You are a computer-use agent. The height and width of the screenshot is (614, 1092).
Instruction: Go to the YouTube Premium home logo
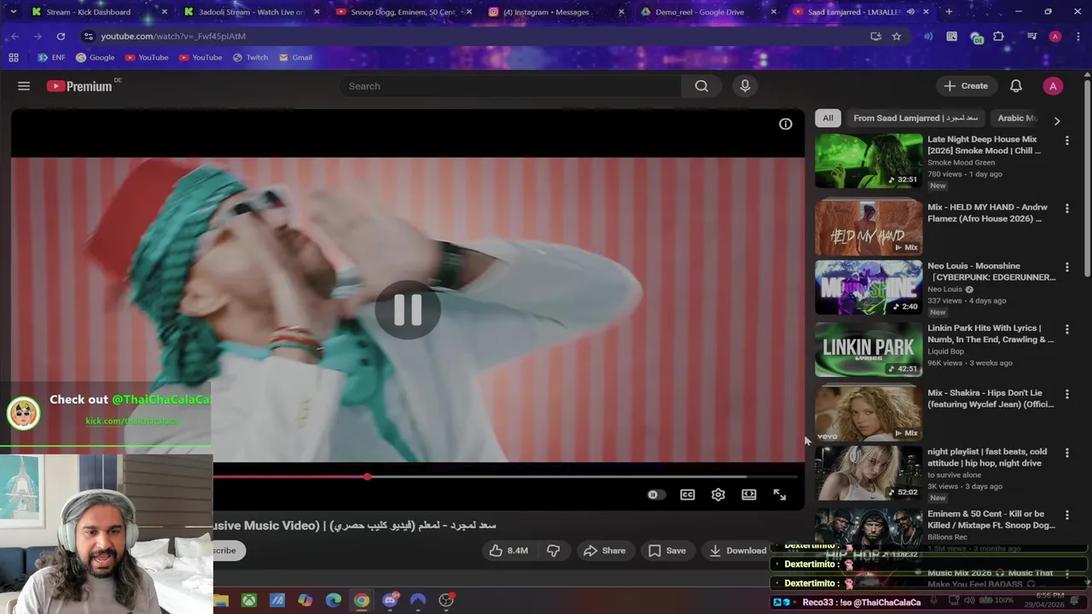point(79,86)
